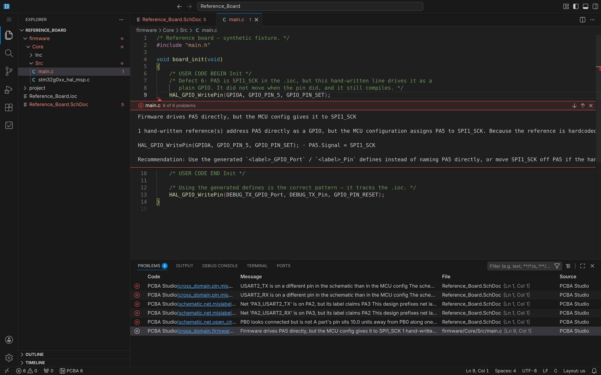Open the Accounts menu

[9, 340]
